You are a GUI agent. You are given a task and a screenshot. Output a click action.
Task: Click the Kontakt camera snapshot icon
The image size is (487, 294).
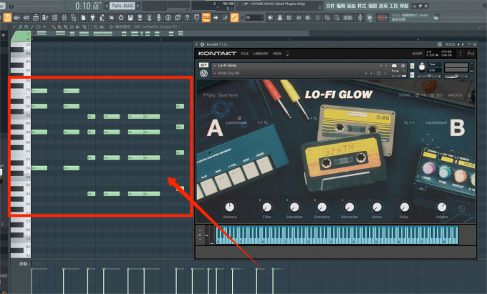(394, 66)
